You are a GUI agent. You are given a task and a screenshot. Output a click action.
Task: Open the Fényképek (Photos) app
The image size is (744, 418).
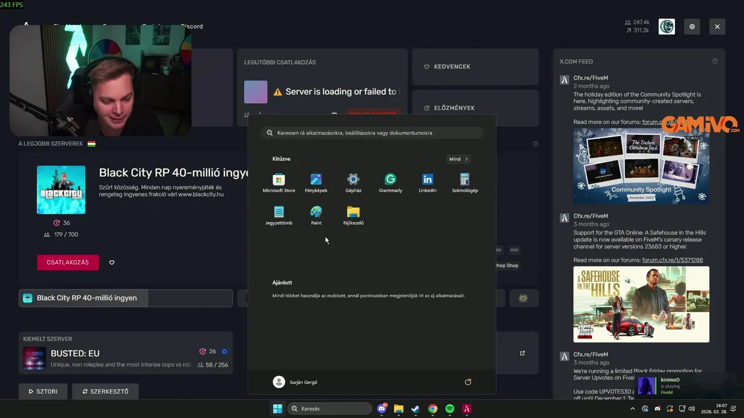click(316, 183)
